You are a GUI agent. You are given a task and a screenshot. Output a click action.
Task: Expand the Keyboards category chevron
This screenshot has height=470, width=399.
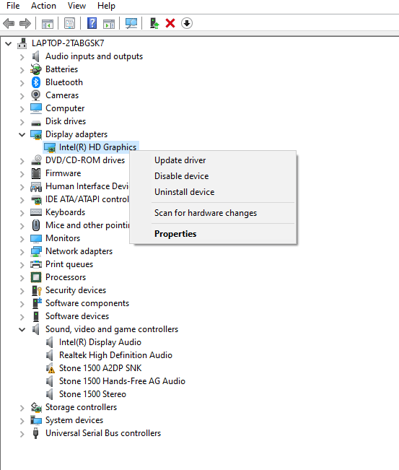[x=22, y=212]
